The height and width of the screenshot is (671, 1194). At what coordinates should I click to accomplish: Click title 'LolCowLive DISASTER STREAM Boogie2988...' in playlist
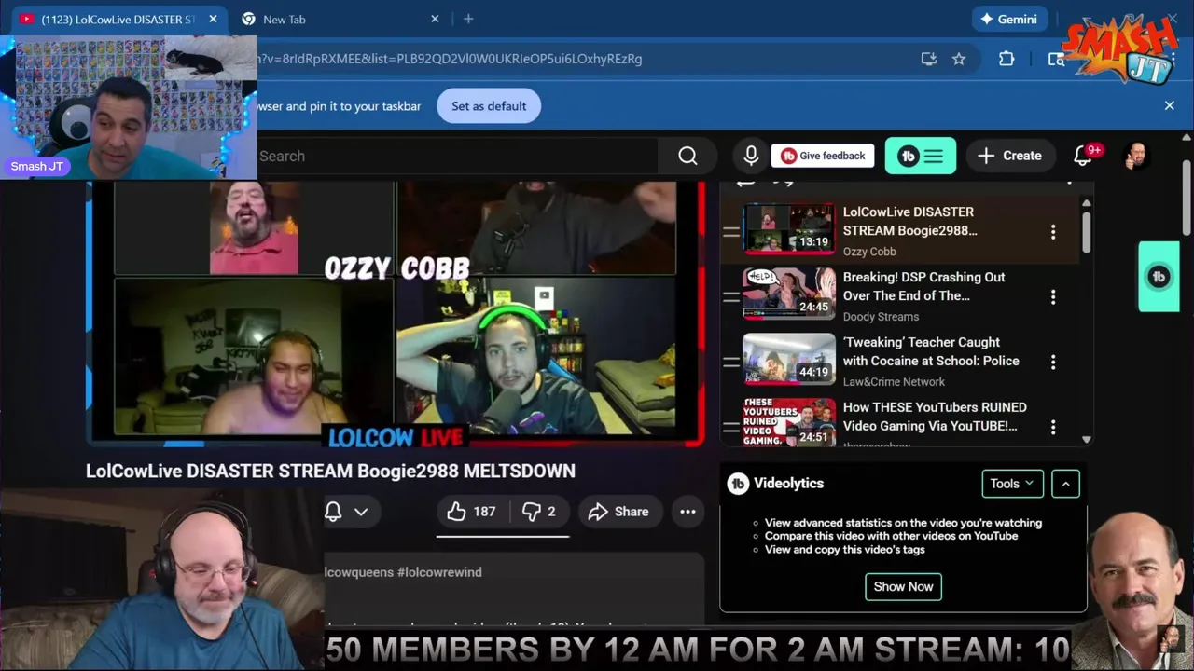point(910,221)
